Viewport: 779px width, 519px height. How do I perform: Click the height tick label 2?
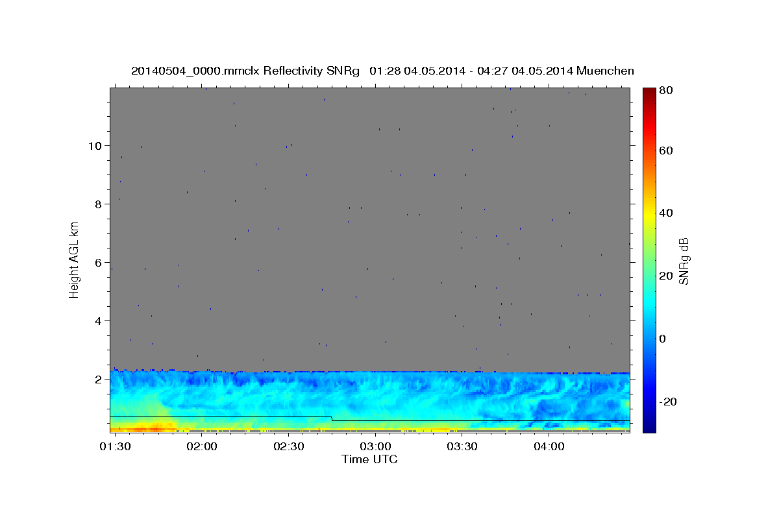99,379
